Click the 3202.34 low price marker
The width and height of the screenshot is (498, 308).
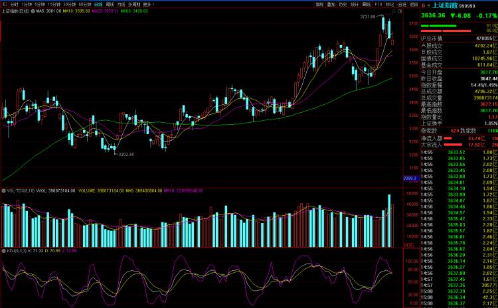click(126, 154)
